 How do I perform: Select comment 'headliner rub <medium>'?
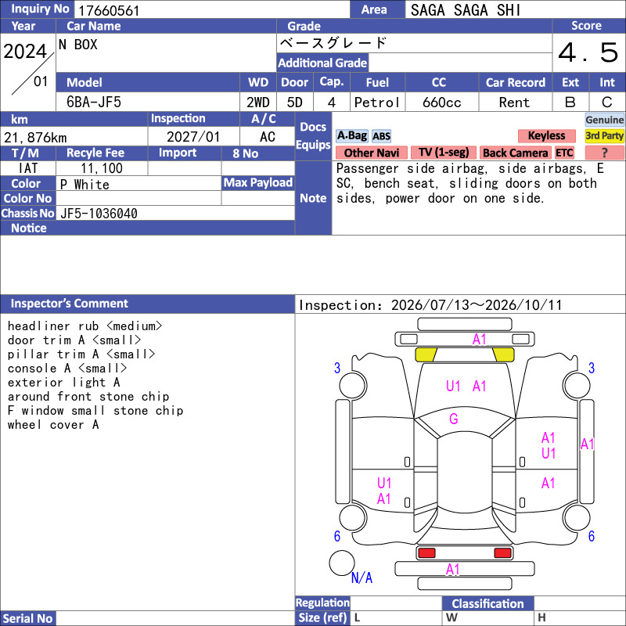(85, 326)
